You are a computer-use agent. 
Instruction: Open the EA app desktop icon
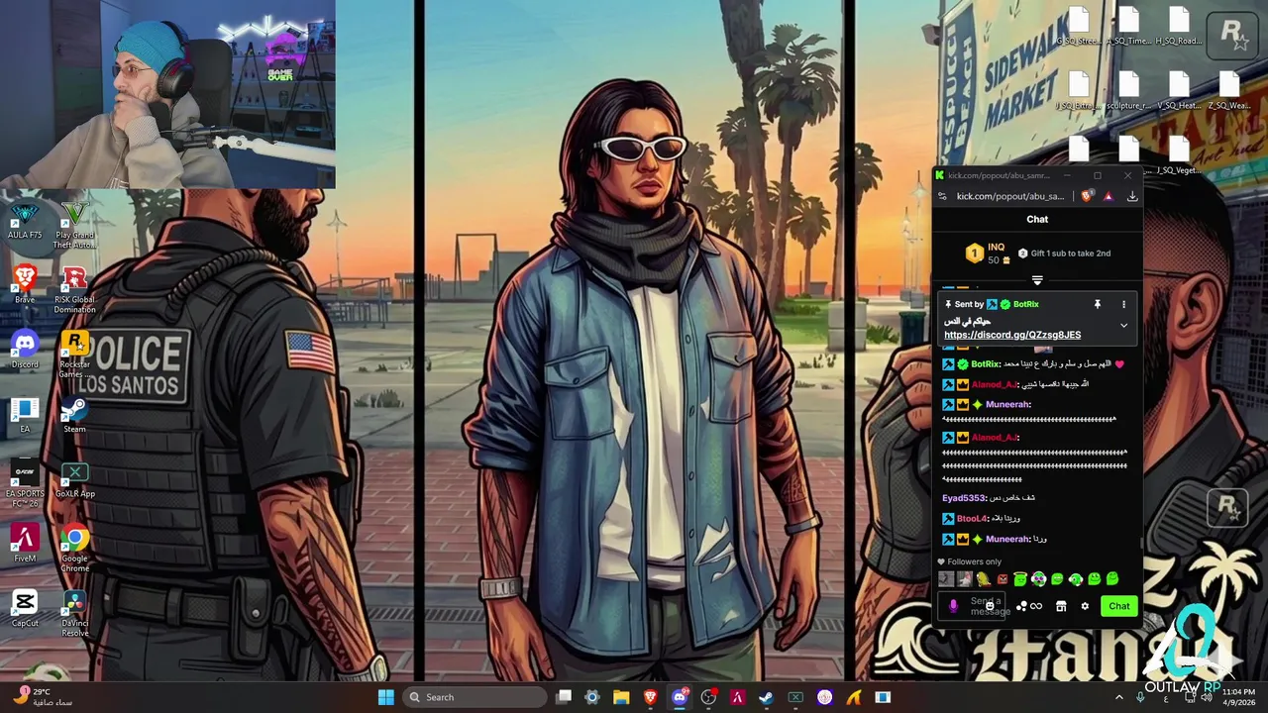click(x=25, y=414)
